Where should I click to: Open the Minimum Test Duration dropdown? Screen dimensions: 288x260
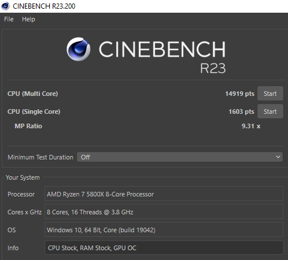(180, 157)
